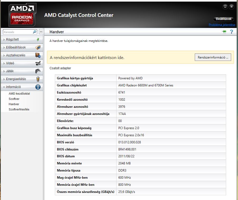The image size is (238, 200).
Task: Open the Szoftver info page
Action: tap(14, 99)
